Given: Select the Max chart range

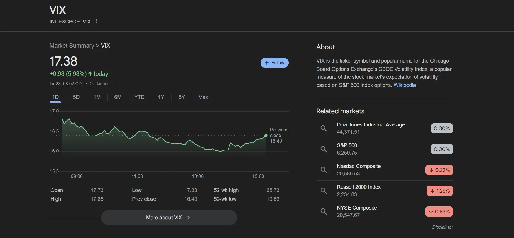Looking at the screenshot, I should 203,97.
